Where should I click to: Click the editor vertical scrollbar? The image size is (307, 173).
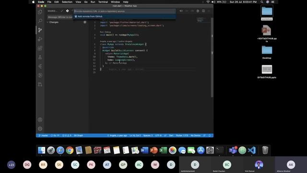point(212,57)
